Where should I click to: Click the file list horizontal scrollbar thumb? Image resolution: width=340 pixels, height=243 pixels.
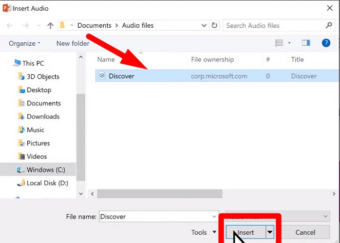160,193
